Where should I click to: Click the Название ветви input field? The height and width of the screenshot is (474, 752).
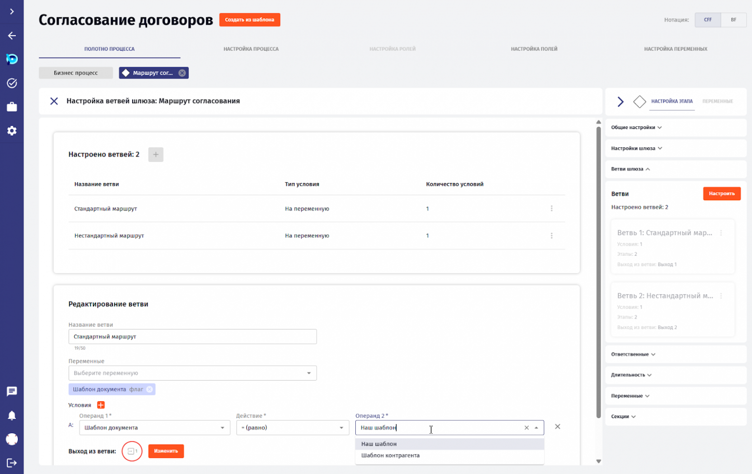click(x=192, y=337)
